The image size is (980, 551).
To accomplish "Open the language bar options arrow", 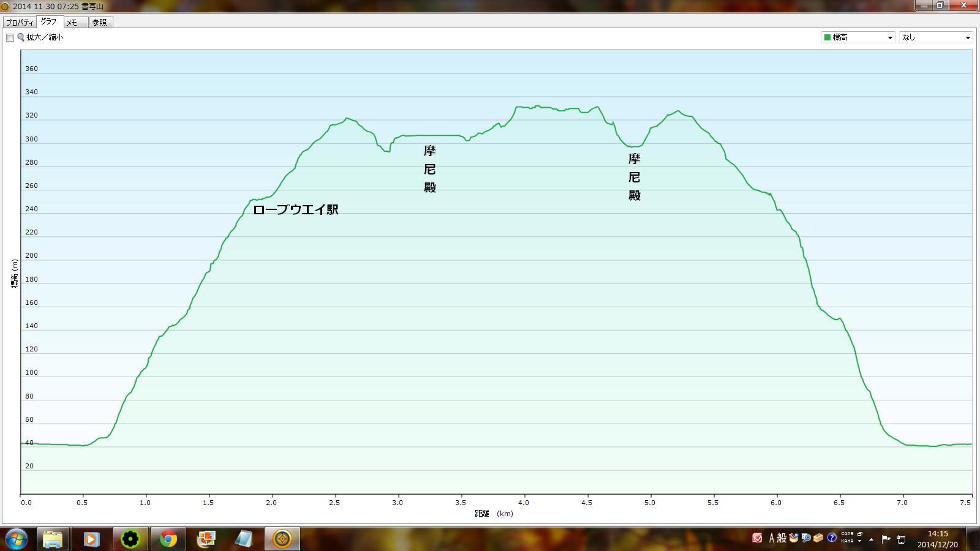I will point(860,541).
